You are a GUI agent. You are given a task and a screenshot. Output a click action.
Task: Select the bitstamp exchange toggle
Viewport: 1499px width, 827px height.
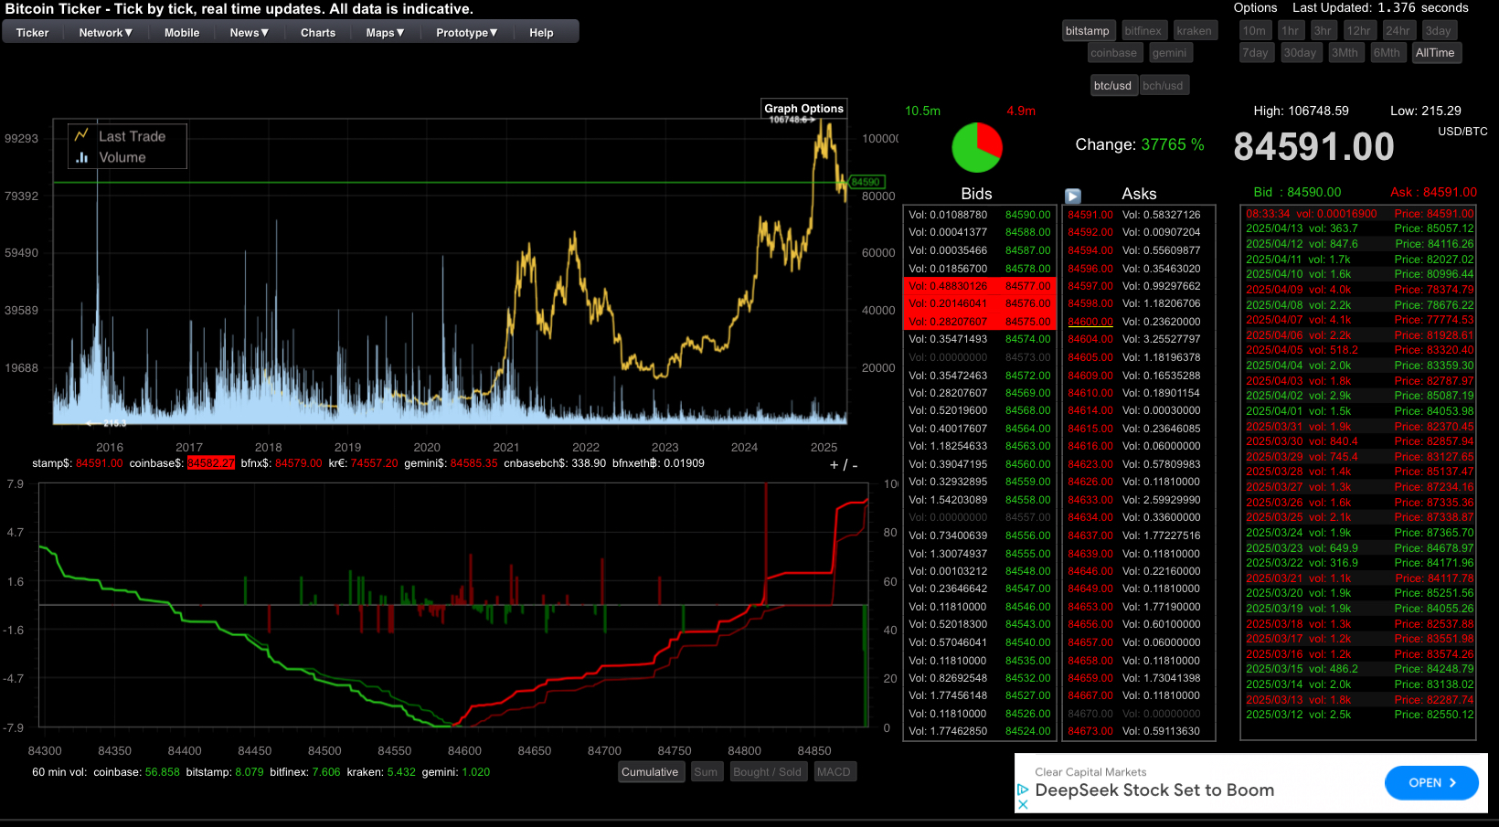click(x=1088, y=31)
